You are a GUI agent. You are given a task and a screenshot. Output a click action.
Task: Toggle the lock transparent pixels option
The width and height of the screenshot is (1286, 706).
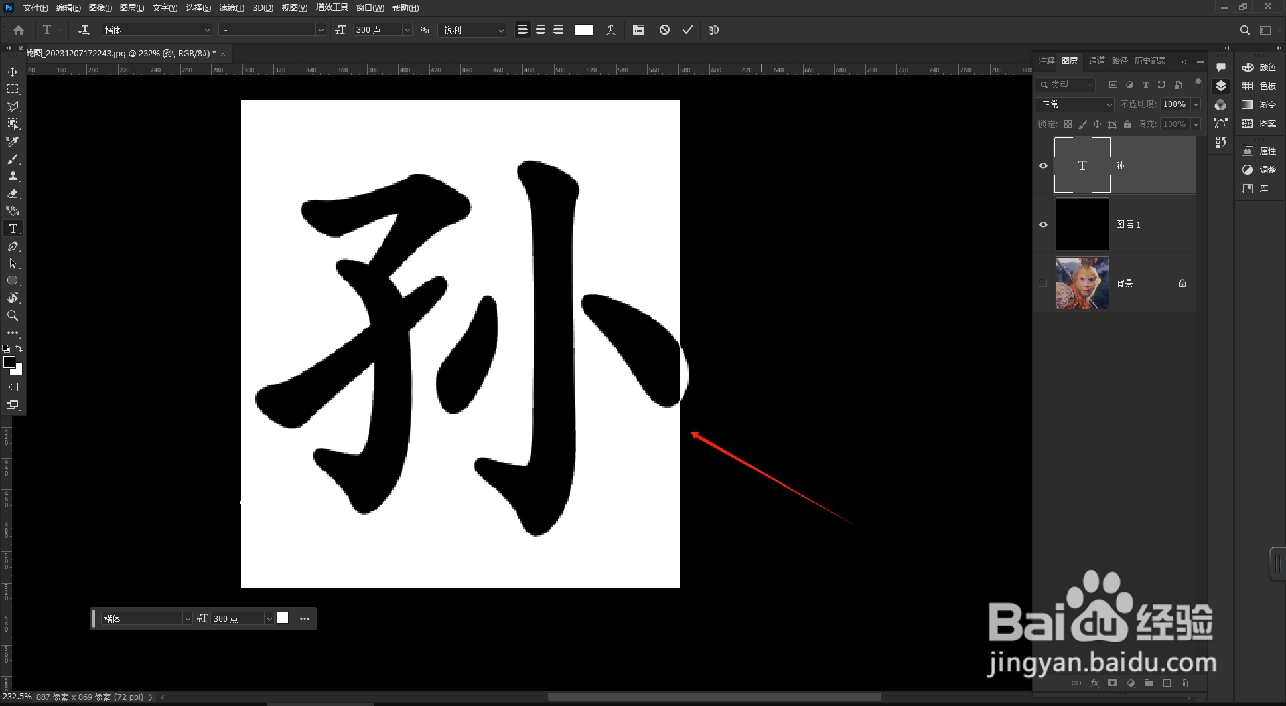coord(1068,124)
